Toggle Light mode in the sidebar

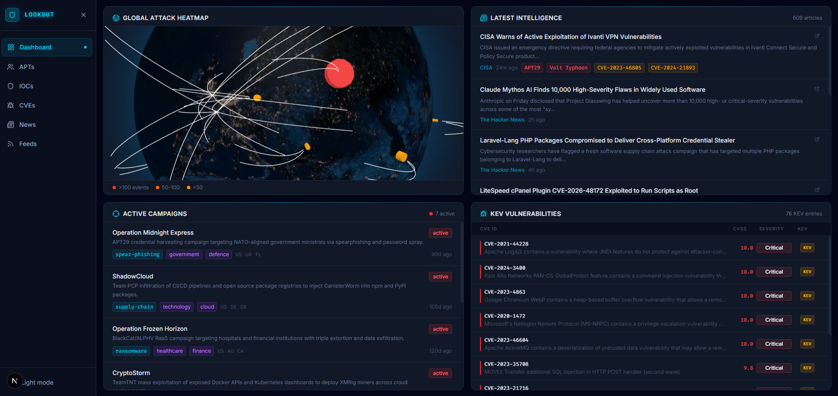(x=38, y=382)
